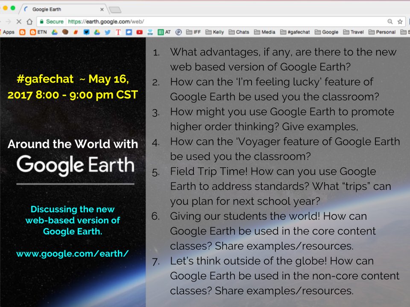The image size is (410, 307).
Task: Click the www.google.com/earth/ link text
Action: (x=73, y=253)
